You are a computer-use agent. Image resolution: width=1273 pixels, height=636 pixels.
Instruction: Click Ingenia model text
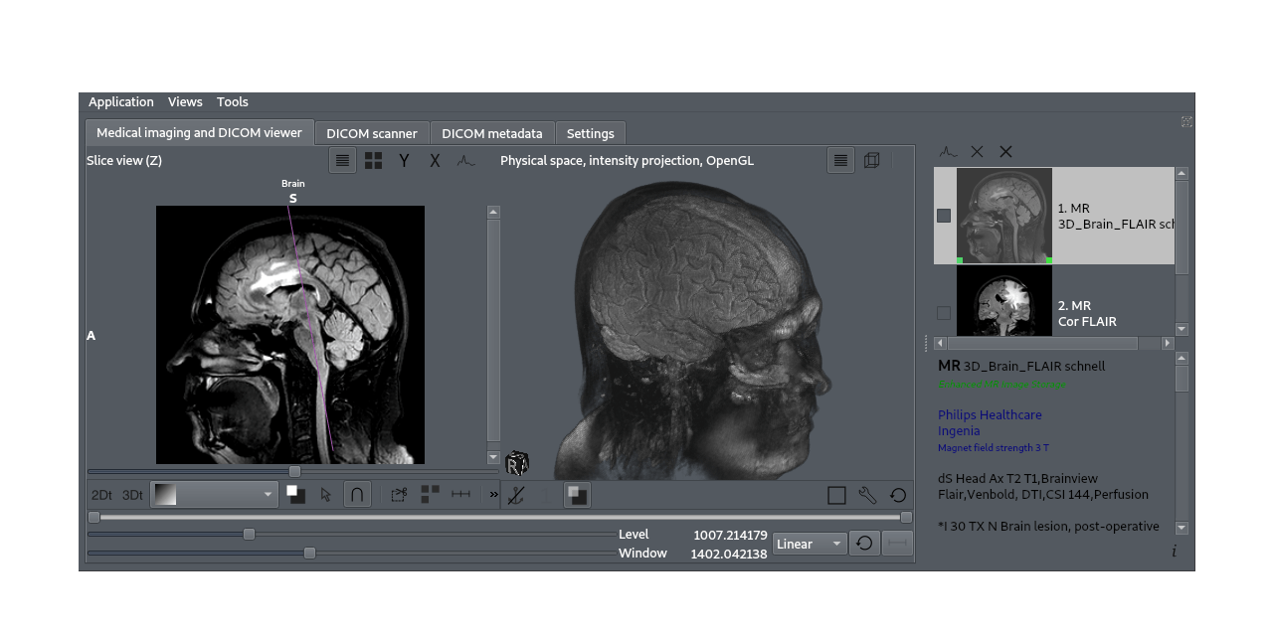[x=959, y=431]
